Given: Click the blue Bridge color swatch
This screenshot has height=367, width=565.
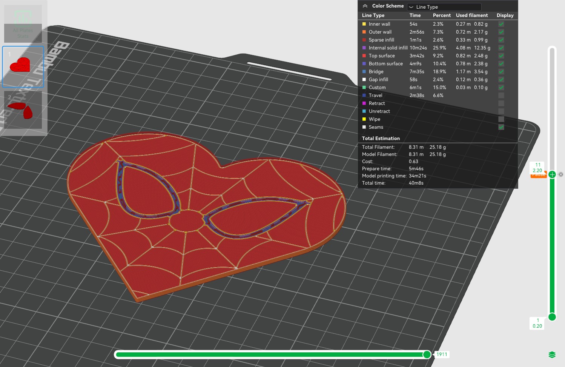Looking at the screenshot, I should [364, 71].
